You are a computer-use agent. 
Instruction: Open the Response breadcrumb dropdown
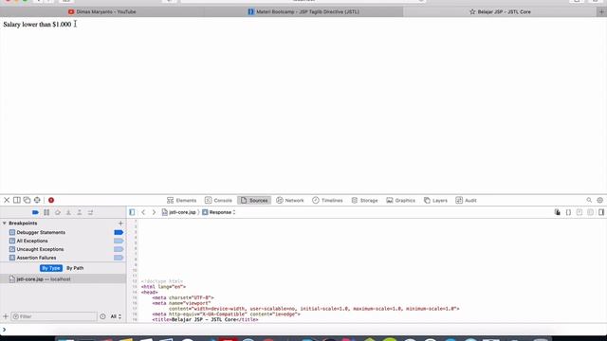[219, 212]
